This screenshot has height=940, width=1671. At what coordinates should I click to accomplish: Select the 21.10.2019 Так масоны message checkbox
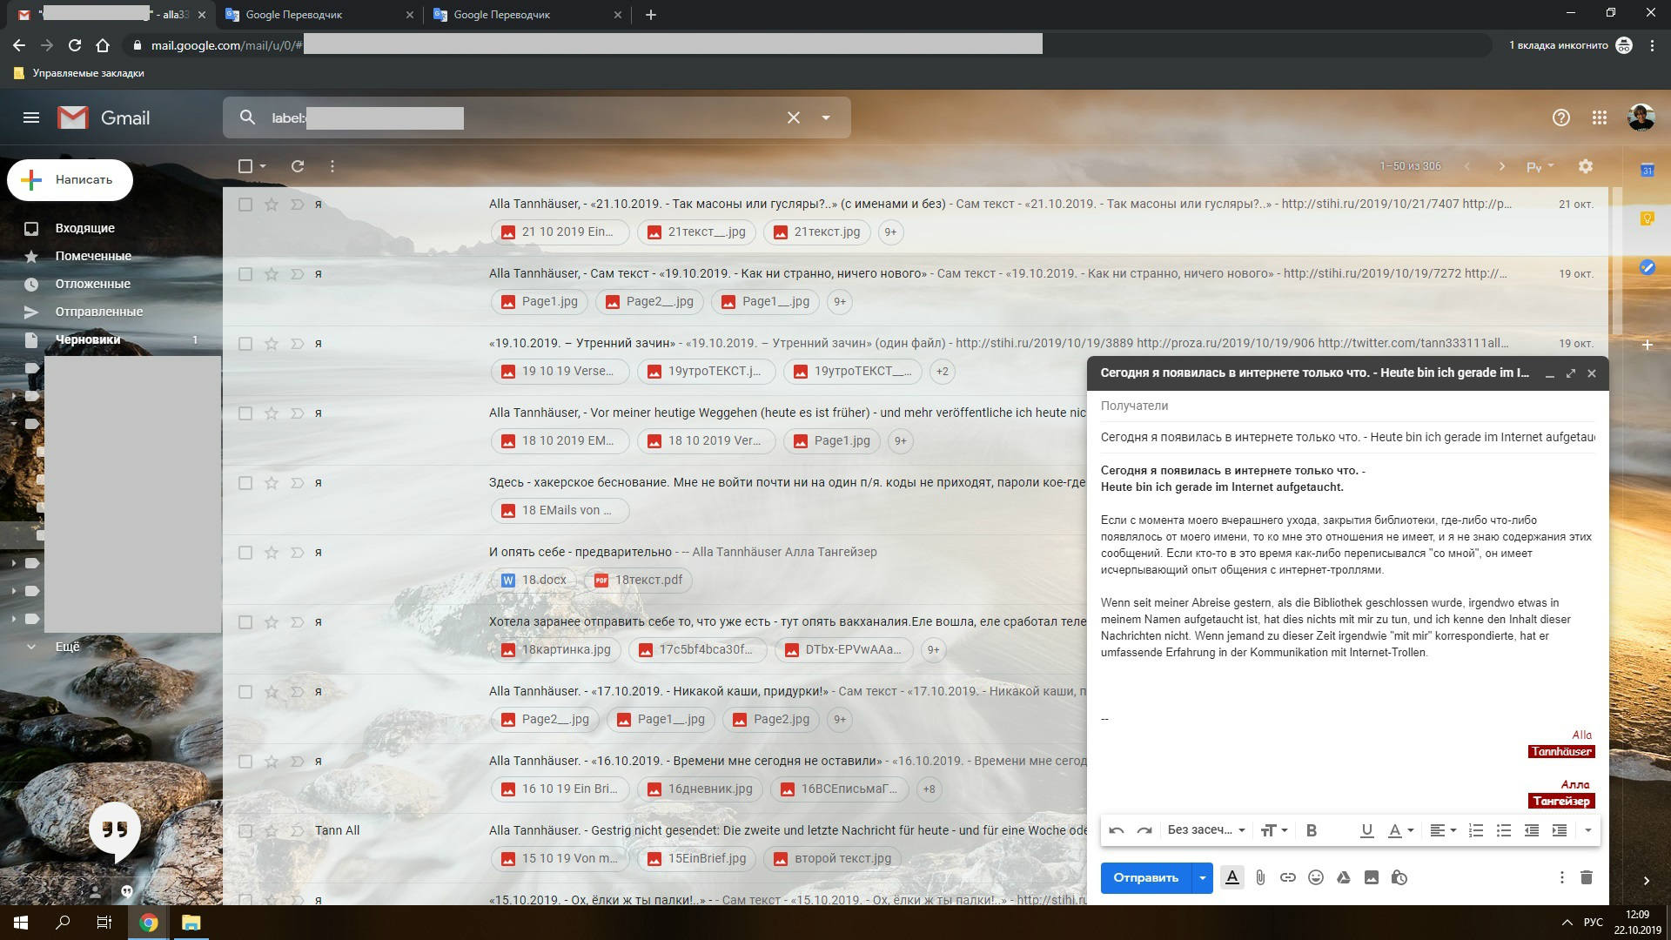tap(245, 205)
